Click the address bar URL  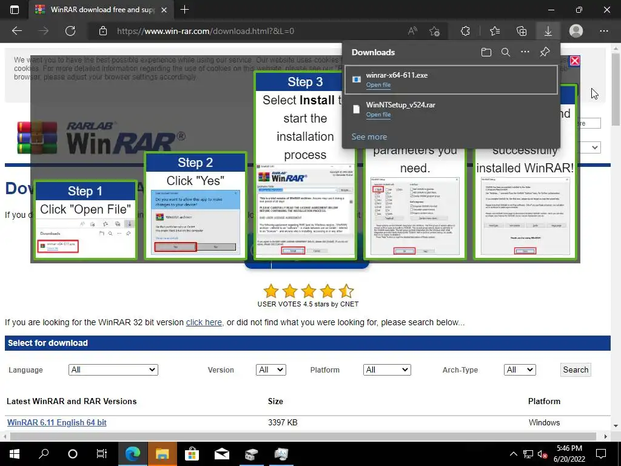point(206,31)
